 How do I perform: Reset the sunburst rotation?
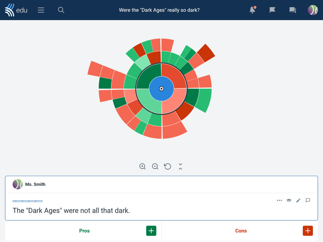coord(167,166)
